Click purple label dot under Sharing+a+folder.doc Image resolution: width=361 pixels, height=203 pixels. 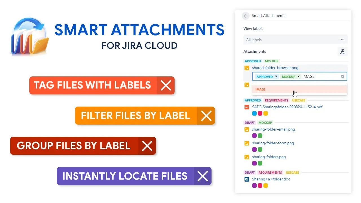coord(254,186)
